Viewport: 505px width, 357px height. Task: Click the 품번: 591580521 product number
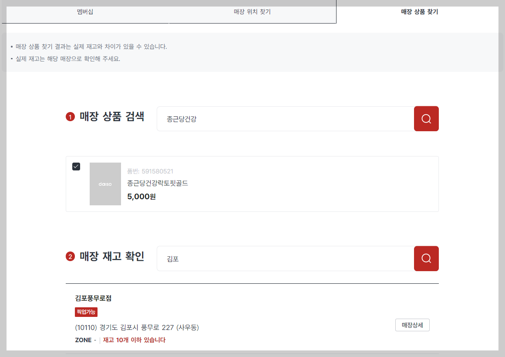(150, 171)
